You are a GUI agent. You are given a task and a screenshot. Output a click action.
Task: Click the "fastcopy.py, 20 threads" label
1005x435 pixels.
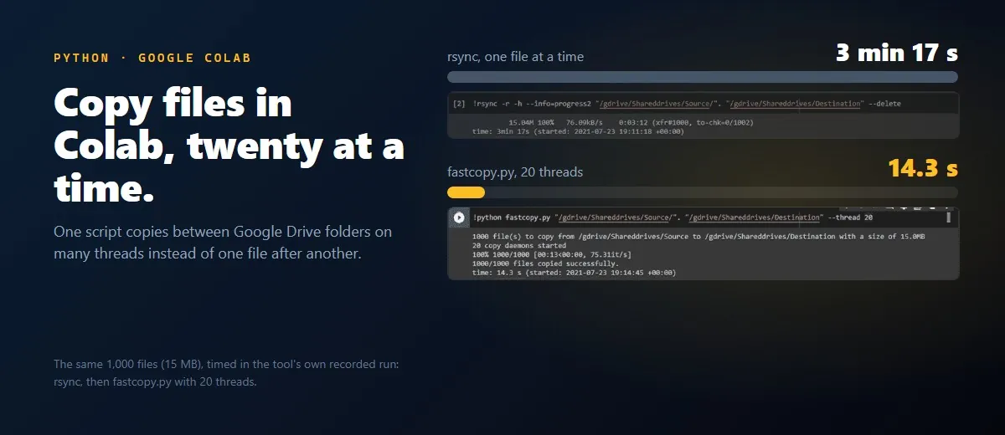pos(516,172)
